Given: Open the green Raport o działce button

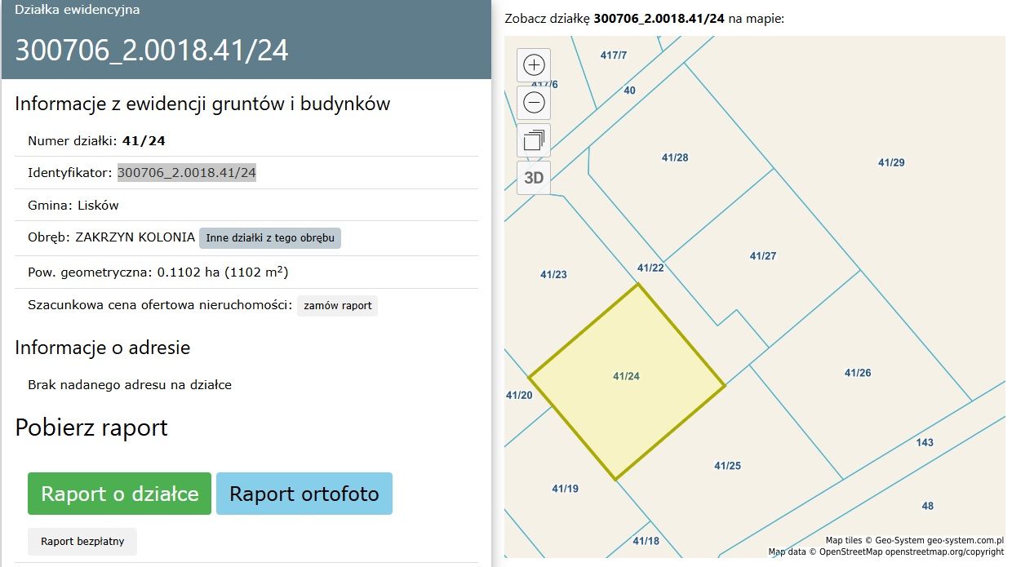Looking at the screenshot, I should tap(119, 494).
